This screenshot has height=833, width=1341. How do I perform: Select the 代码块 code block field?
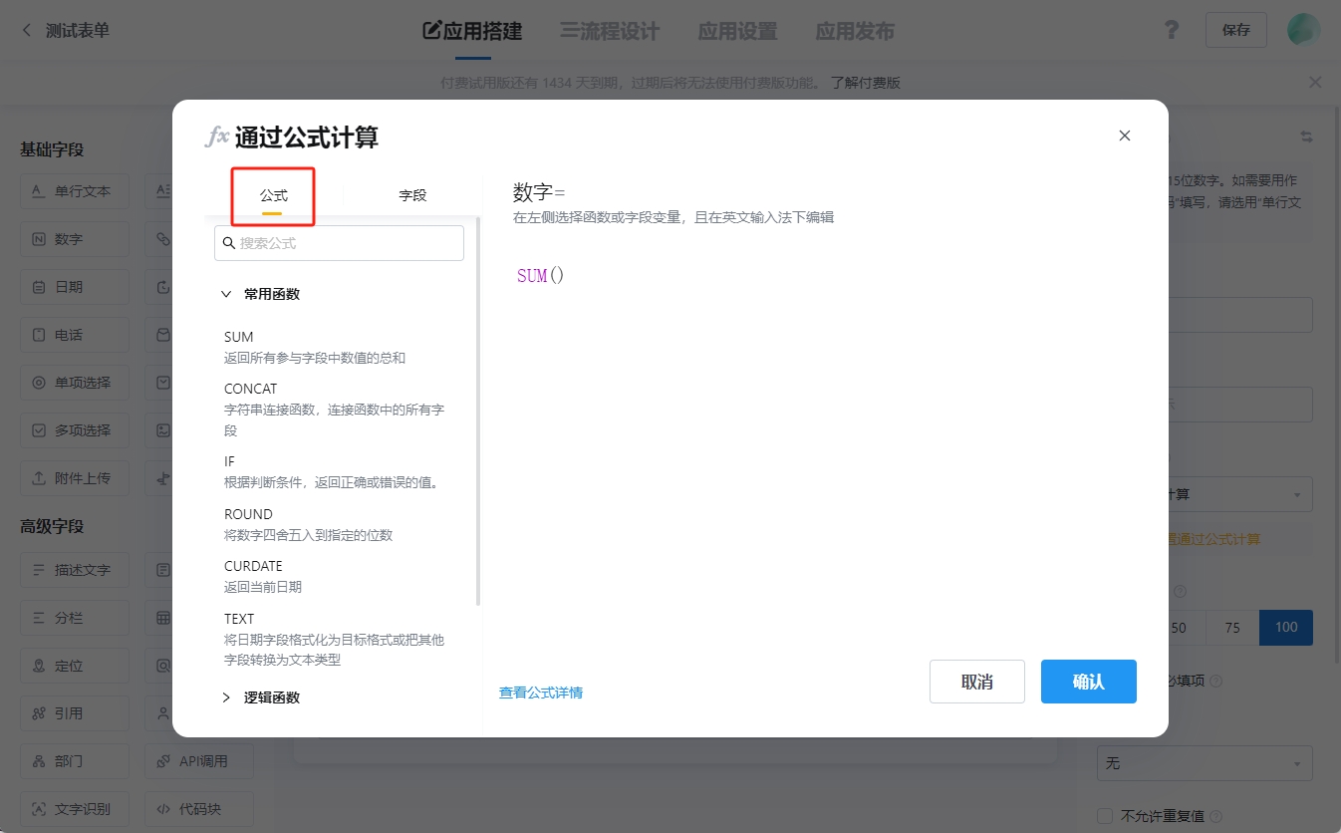tap(198, 808)
